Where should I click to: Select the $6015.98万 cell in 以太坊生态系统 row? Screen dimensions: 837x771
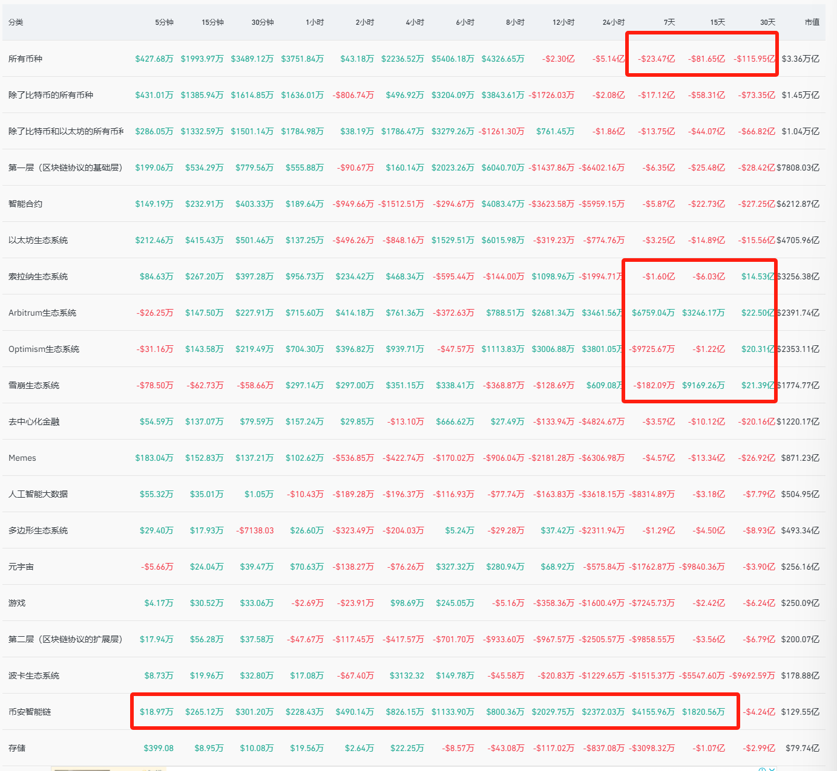click(x=503, y=240)
